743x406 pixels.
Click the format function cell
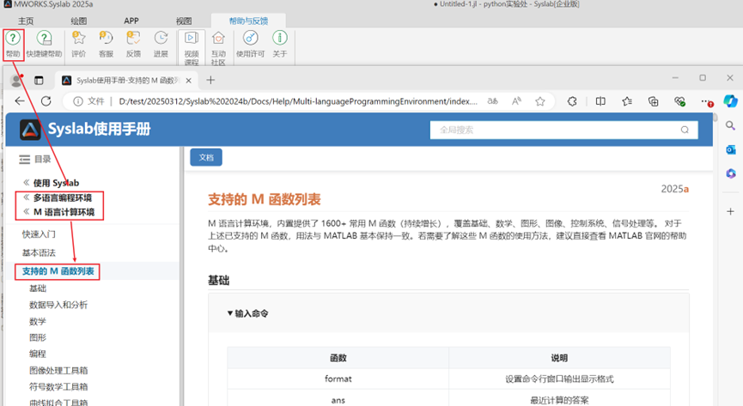click(x=338, y=379)
